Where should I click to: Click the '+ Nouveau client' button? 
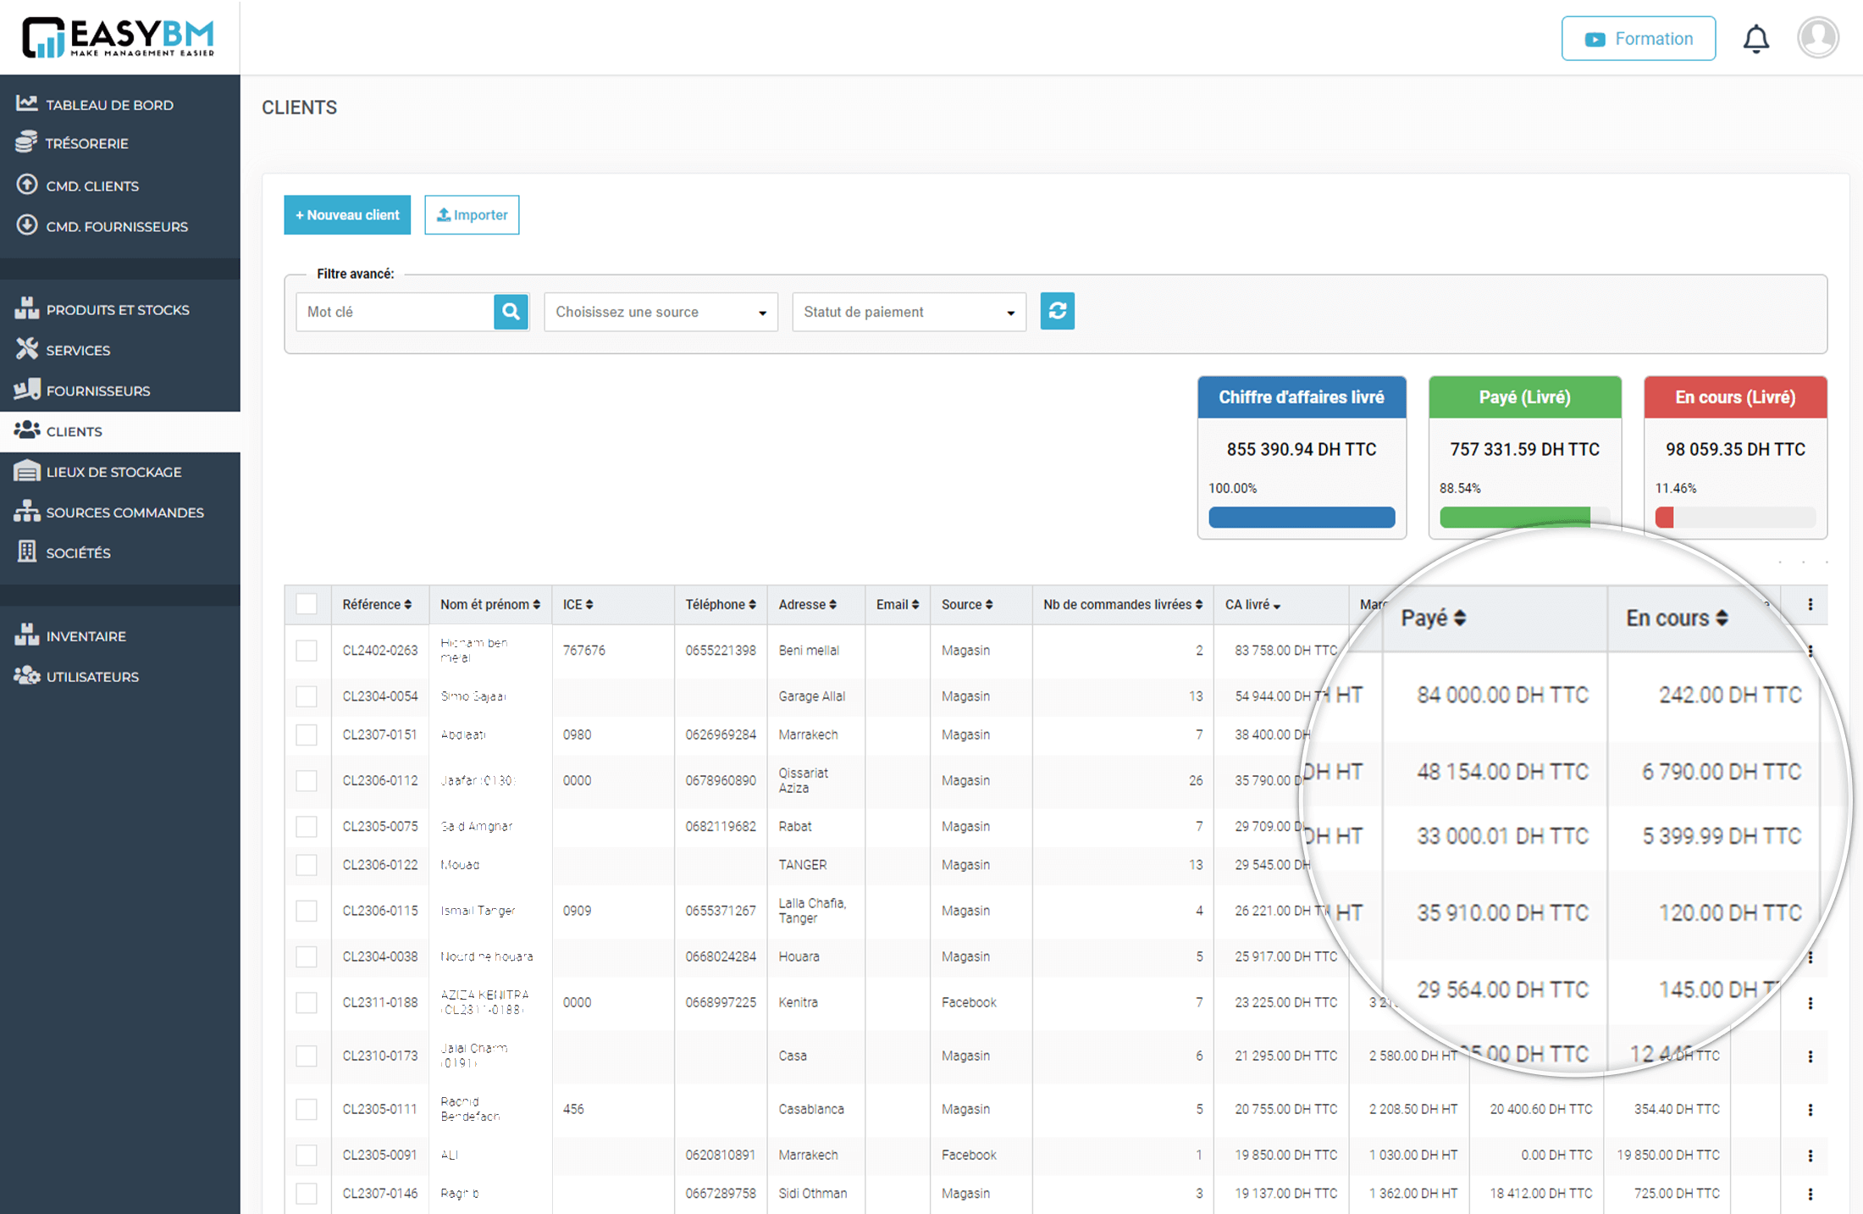click(347, 214)
